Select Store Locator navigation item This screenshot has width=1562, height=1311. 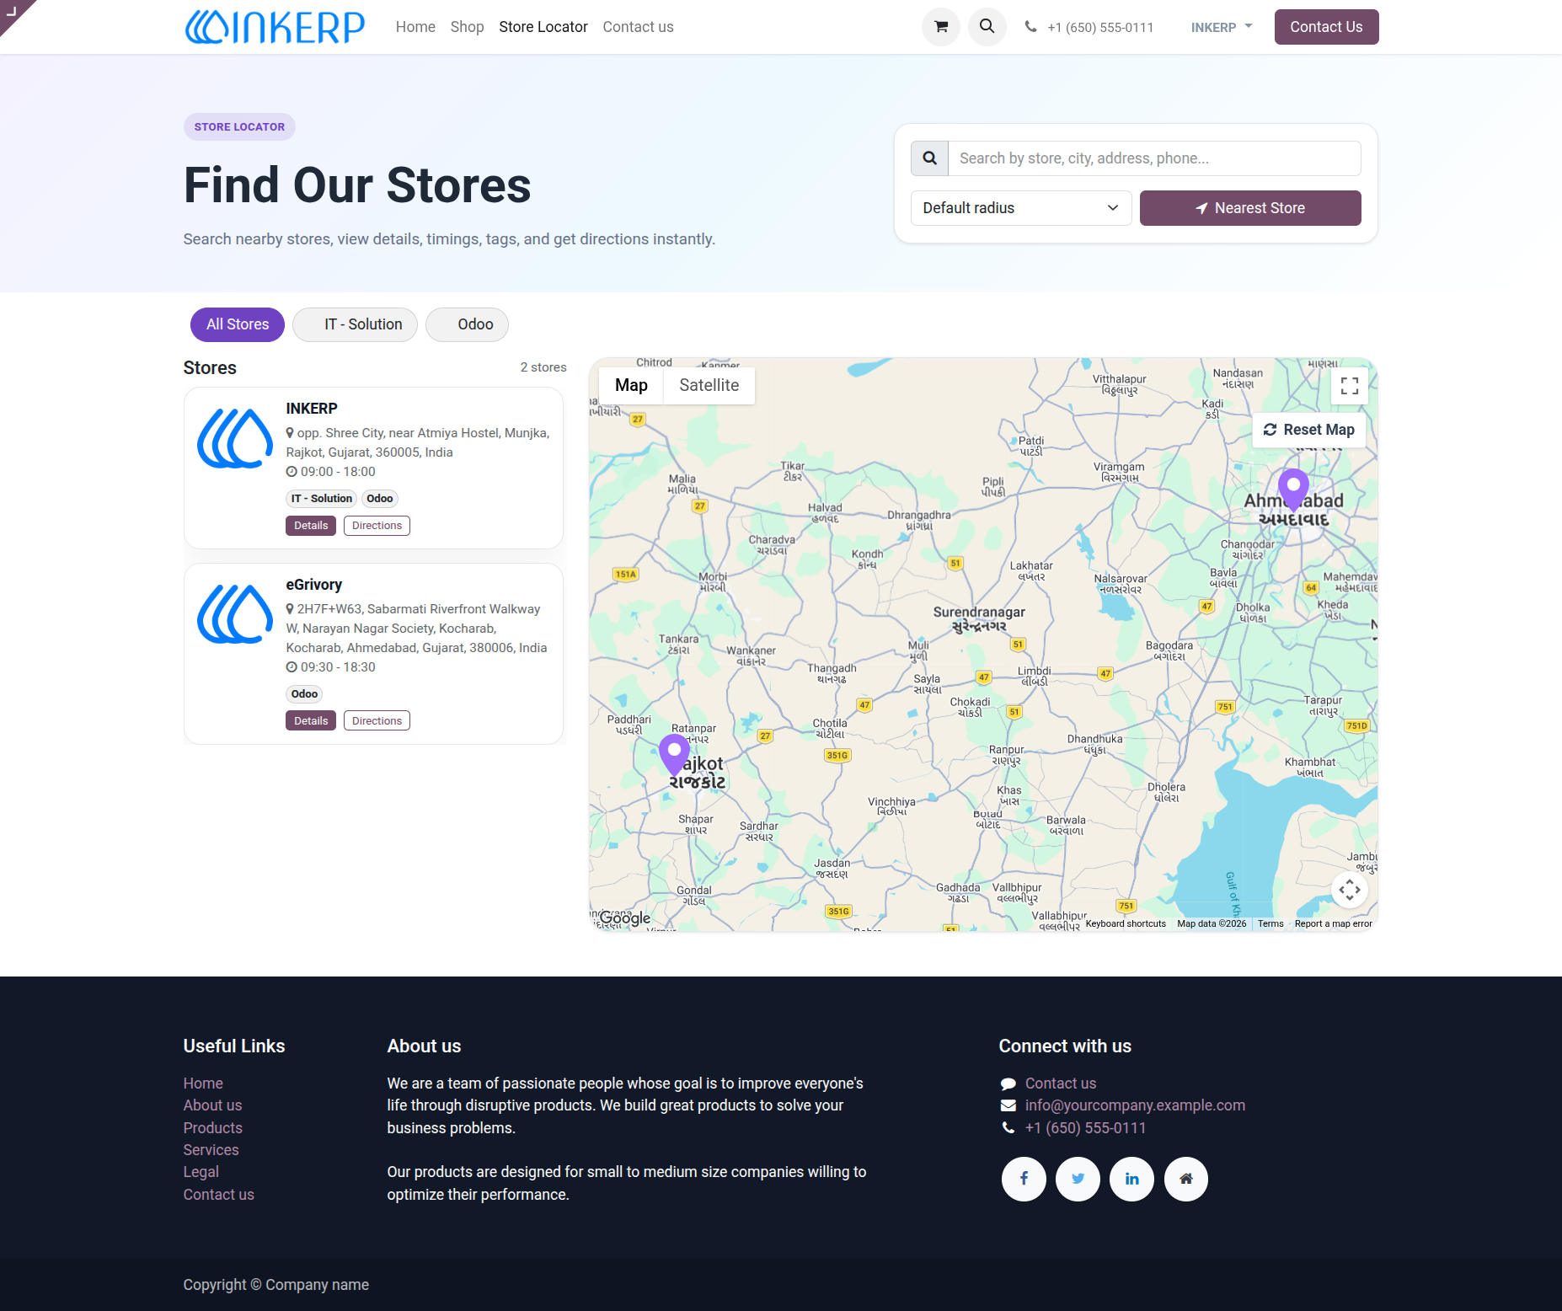[x=543, y=27]
